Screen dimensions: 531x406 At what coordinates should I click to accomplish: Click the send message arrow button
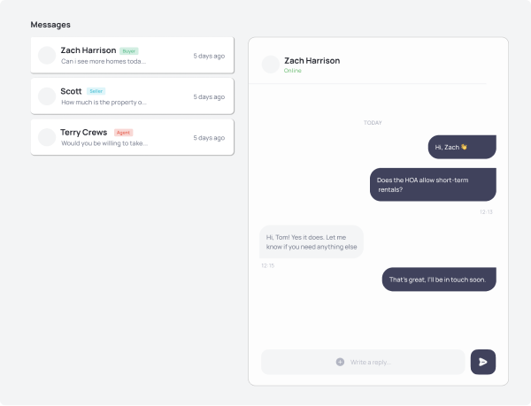point(482,362)
